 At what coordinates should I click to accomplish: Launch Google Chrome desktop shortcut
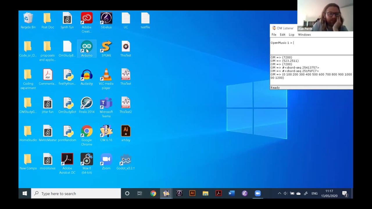(x=87, y=135)
